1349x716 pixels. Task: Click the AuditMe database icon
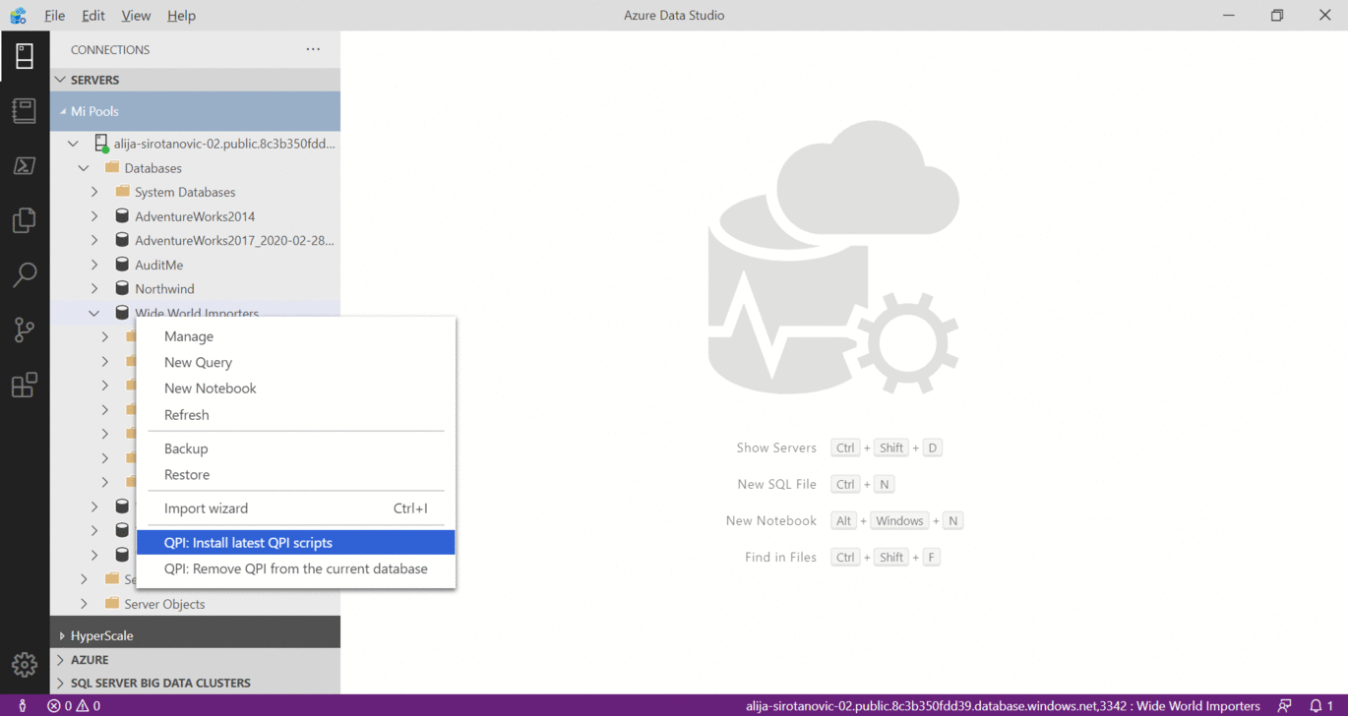[122, 265]
